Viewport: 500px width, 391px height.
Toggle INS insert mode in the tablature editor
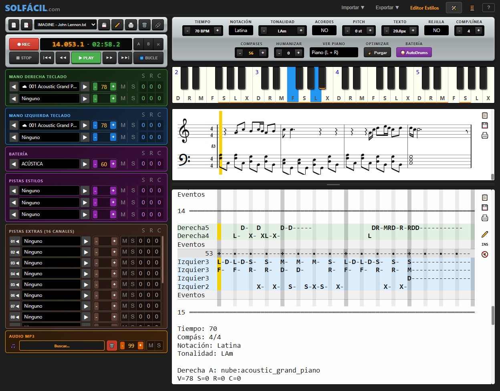tap(485, 244)
